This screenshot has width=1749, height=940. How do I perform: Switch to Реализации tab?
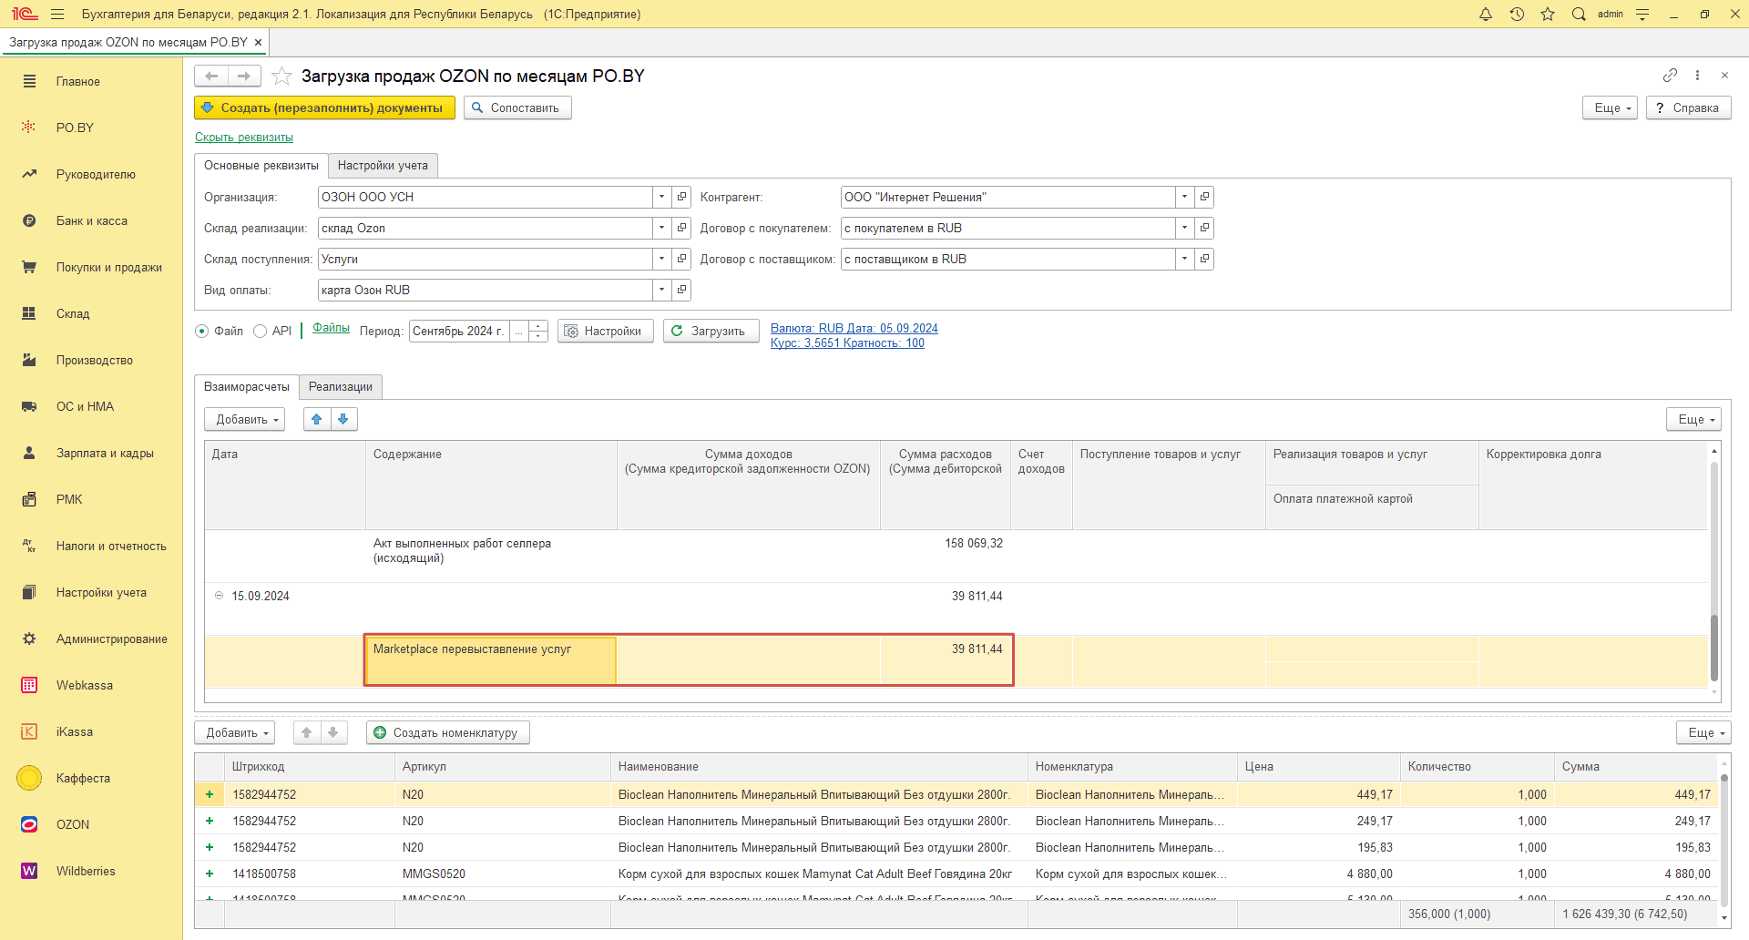(x=341, y=386)
